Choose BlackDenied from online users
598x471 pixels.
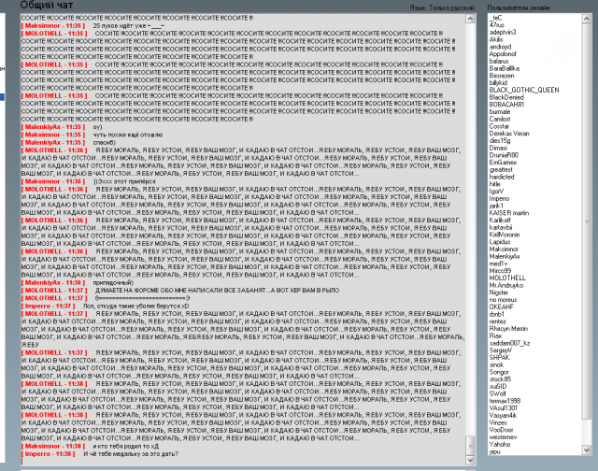[506, 97]
